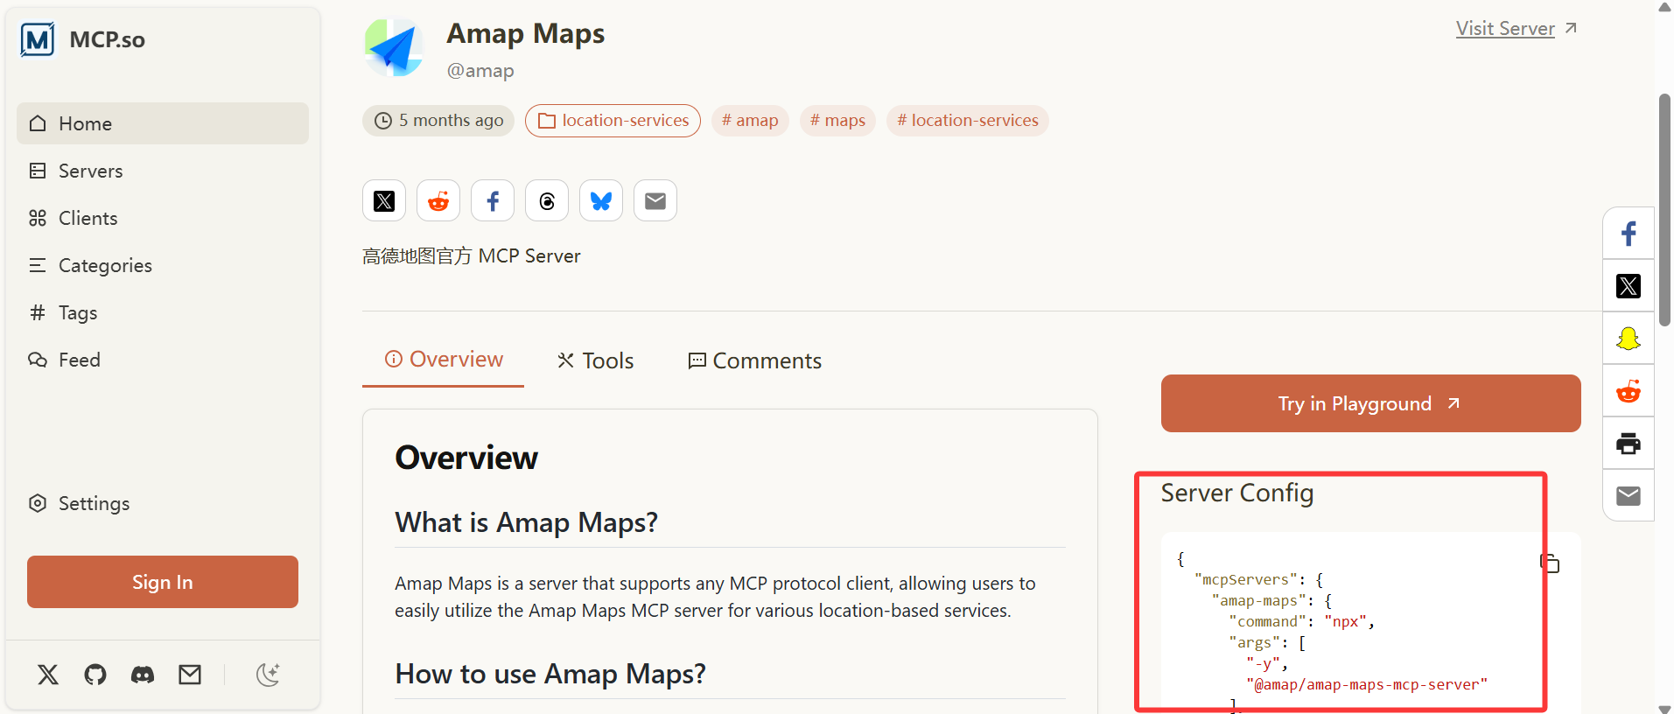Click Reddit in the floating share bar
The width and height of the screenshot is (1674, 714).
point(1628,391)
